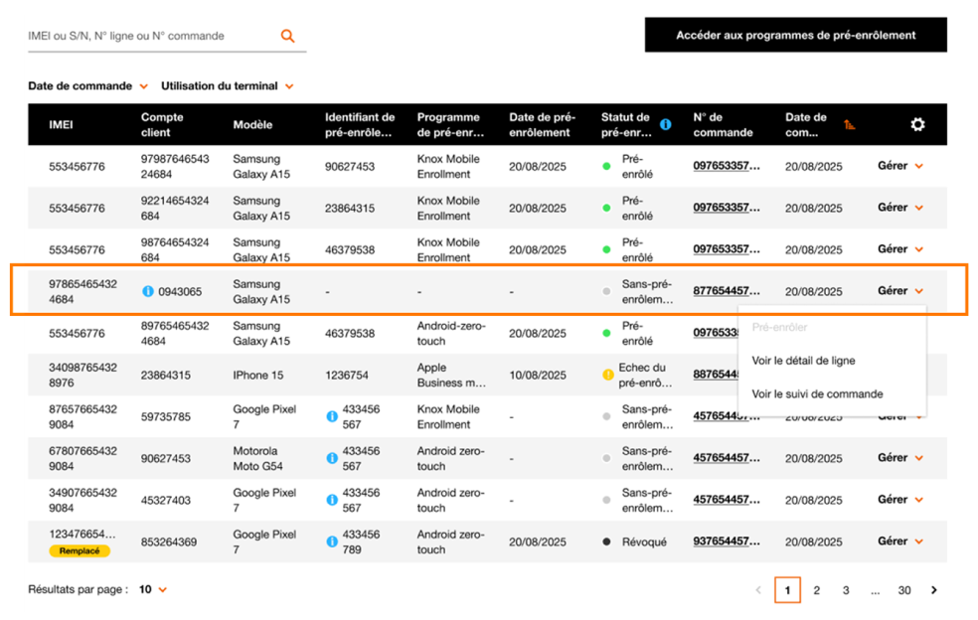Open order number link 877654457 in highlighted row
Screen dimensions: 978x620
727,291
